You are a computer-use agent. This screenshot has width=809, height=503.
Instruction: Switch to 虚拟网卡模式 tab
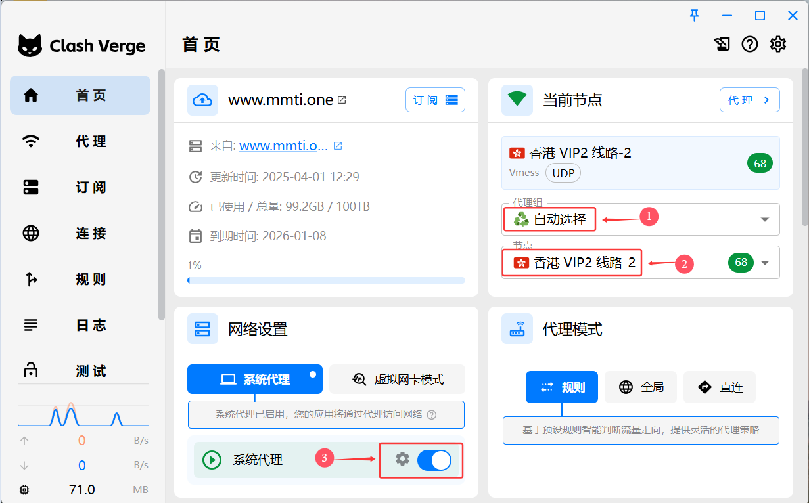398,380
